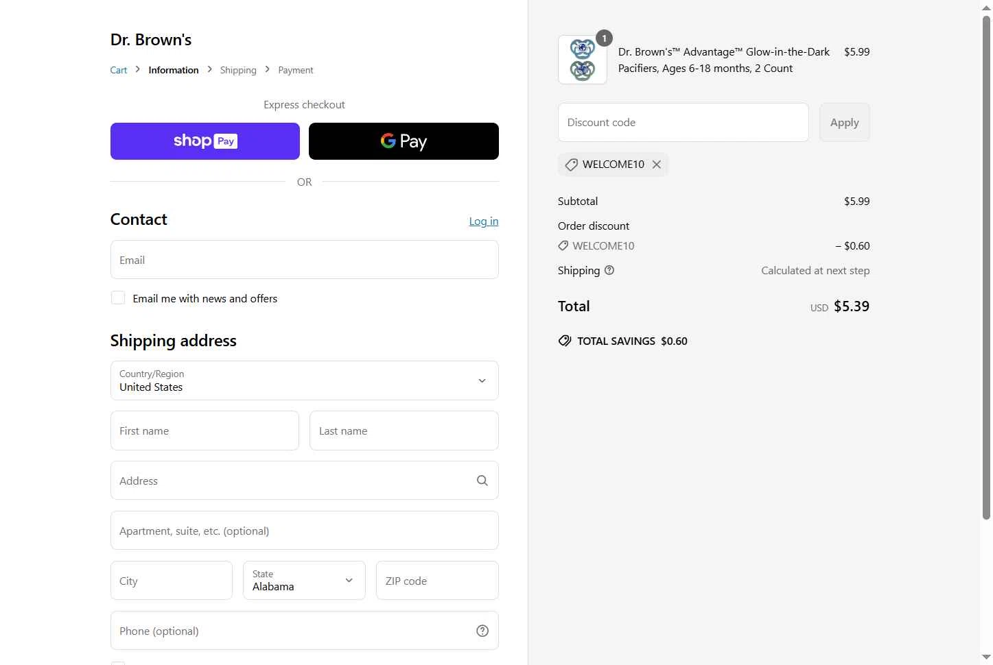This screenshot has height=665, width=993.
Task: Click the pacifier product thumbnail
Action: click(583, 60)
